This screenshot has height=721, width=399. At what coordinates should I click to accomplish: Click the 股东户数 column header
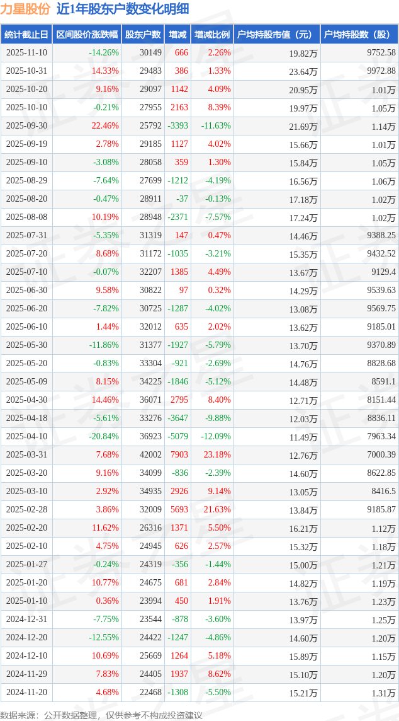(x=143, y=35)
